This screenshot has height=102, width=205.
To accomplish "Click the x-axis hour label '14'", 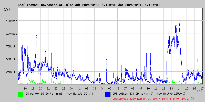I will [x=179, y=88].
